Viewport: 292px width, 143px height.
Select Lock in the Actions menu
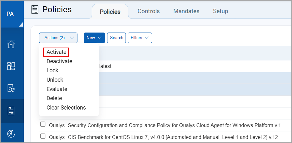52,70
